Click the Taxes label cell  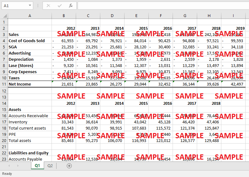pos(30,78)
